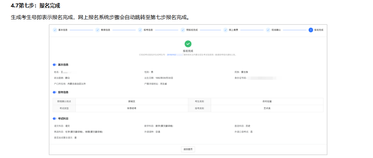The width and height of the screenshot is (373, 158).
Task: Click the blue step 7 circle icon
Action: click(311, 30)
